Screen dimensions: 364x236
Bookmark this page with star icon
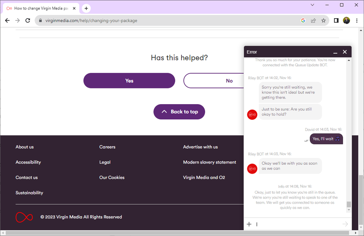pos(324,20)
